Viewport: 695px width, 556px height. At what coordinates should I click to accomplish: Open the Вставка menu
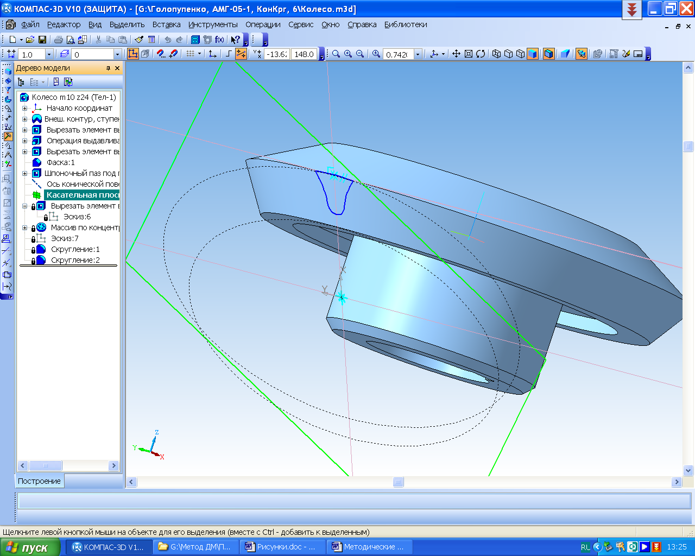166,24
